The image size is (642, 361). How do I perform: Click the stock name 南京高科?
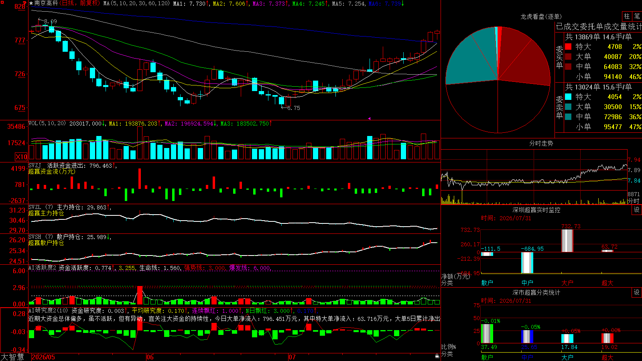pos(46,3)
